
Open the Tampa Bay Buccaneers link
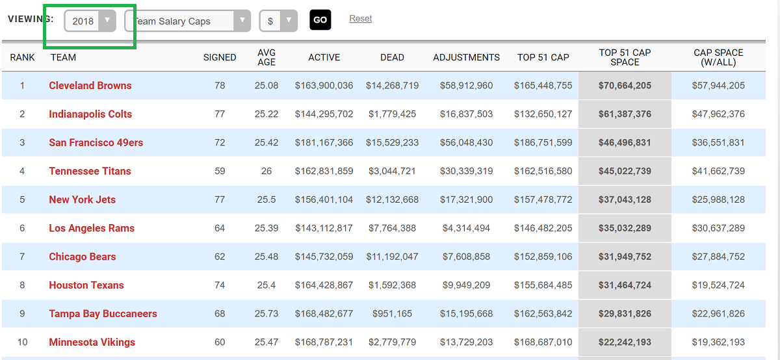pos(103,314)
